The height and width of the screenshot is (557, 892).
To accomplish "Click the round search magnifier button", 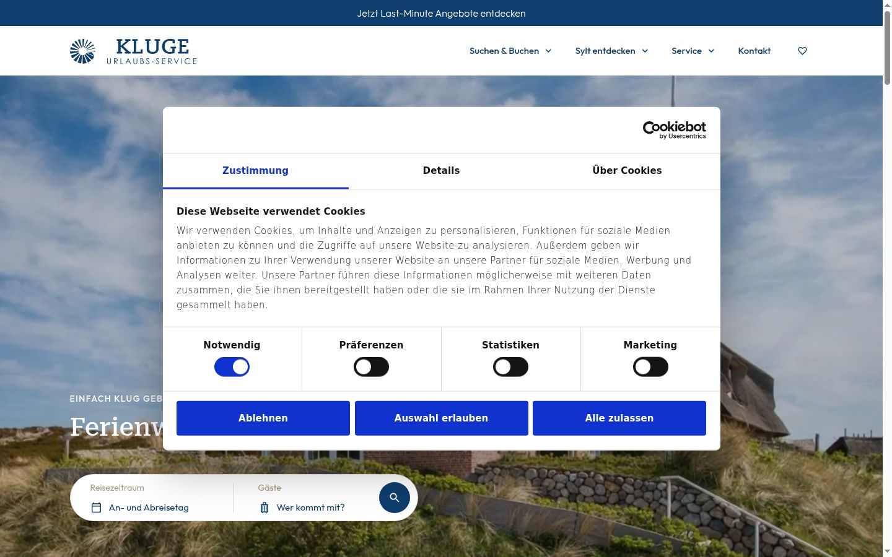I will pyautogui.click(x=395, y=498).
